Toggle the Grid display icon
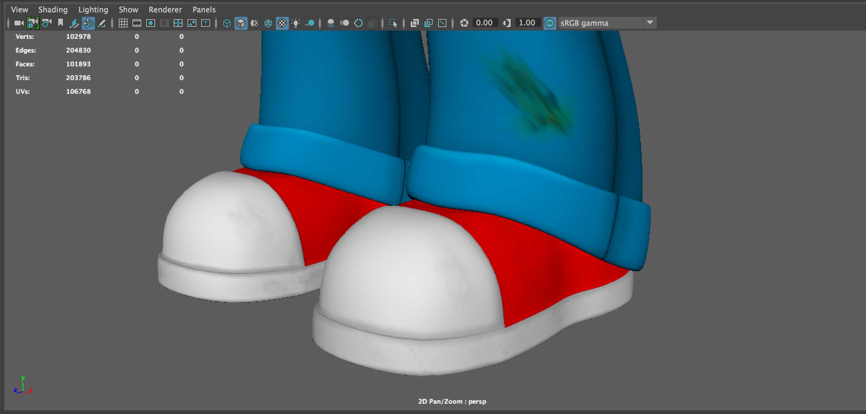Screen dimensions: 866x414 pos(123,23)
